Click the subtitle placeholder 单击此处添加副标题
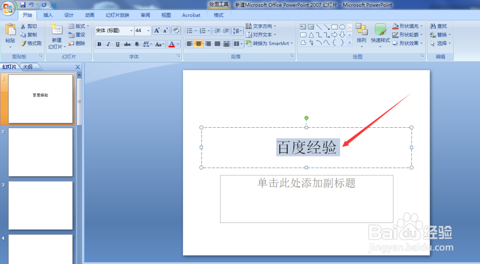 306,199
